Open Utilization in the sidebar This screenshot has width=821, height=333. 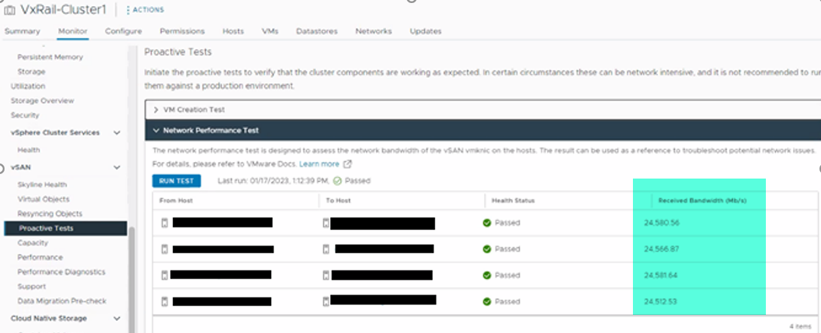(x=28, y=86)
